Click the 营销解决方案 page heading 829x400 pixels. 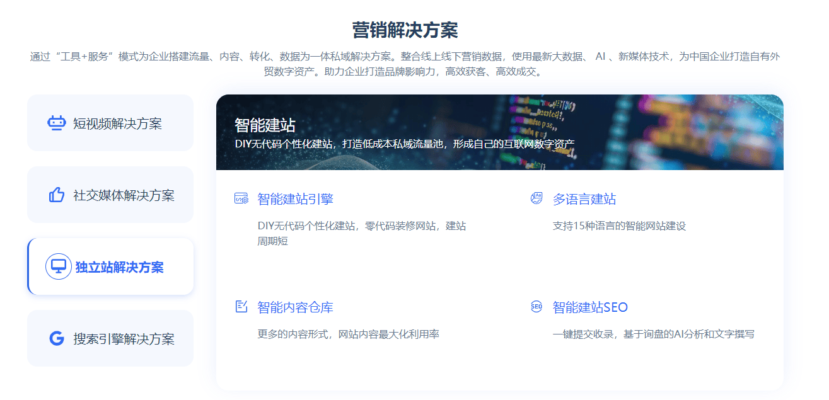click(x=405, y=30)
